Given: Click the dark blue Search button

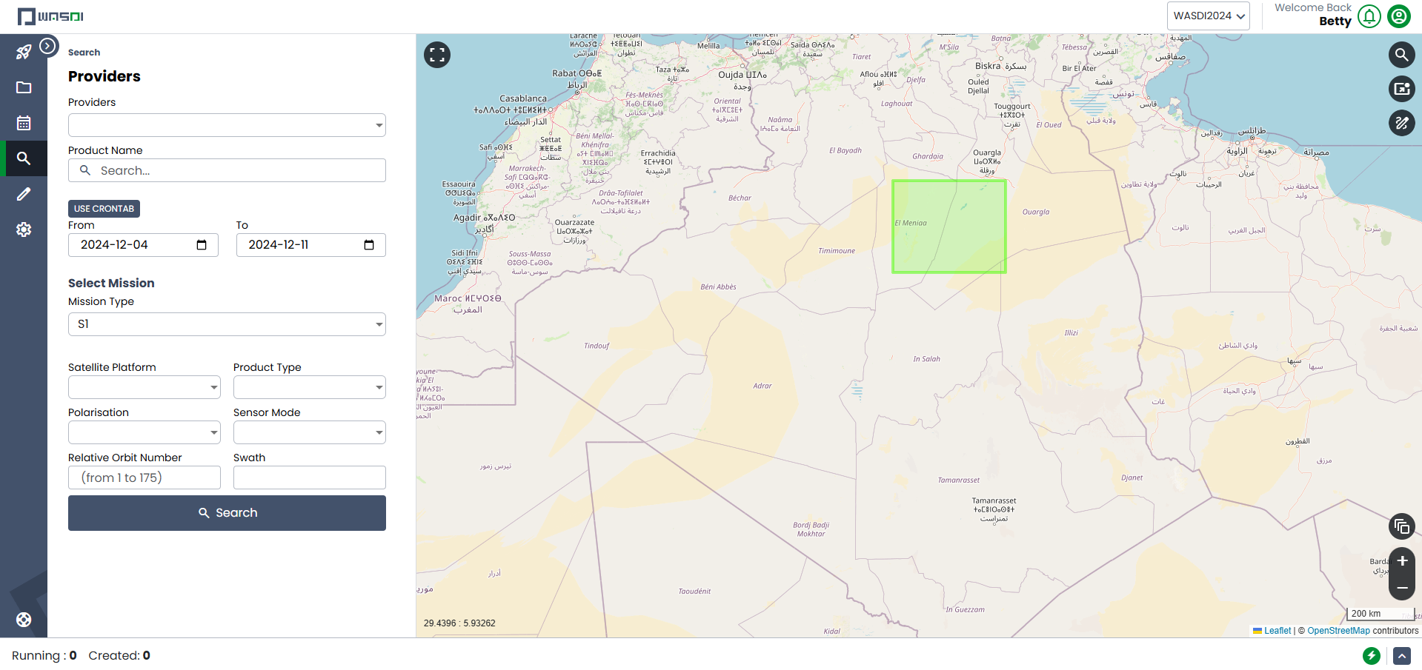Looking at the screenshot, I should [x=227, y=513].
